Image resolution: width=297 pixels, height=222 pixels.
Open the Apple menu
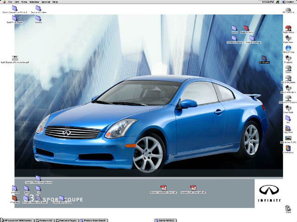[x=3, y=2]
